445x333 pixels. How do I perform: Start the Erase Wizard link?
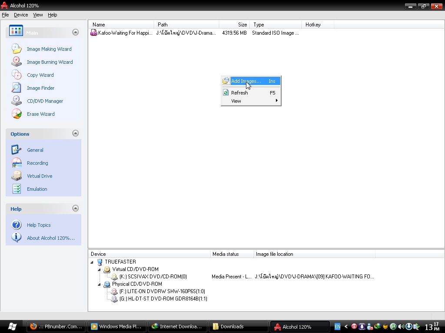click(x=40, y=114)
